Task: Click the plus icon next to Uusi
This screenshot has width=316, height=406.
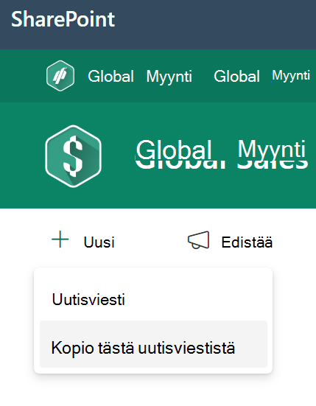Action: (60, 239)
